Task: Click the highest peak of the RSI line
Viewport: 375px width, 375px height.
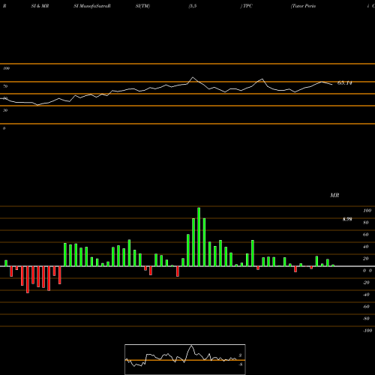Action: coord(193,77)
